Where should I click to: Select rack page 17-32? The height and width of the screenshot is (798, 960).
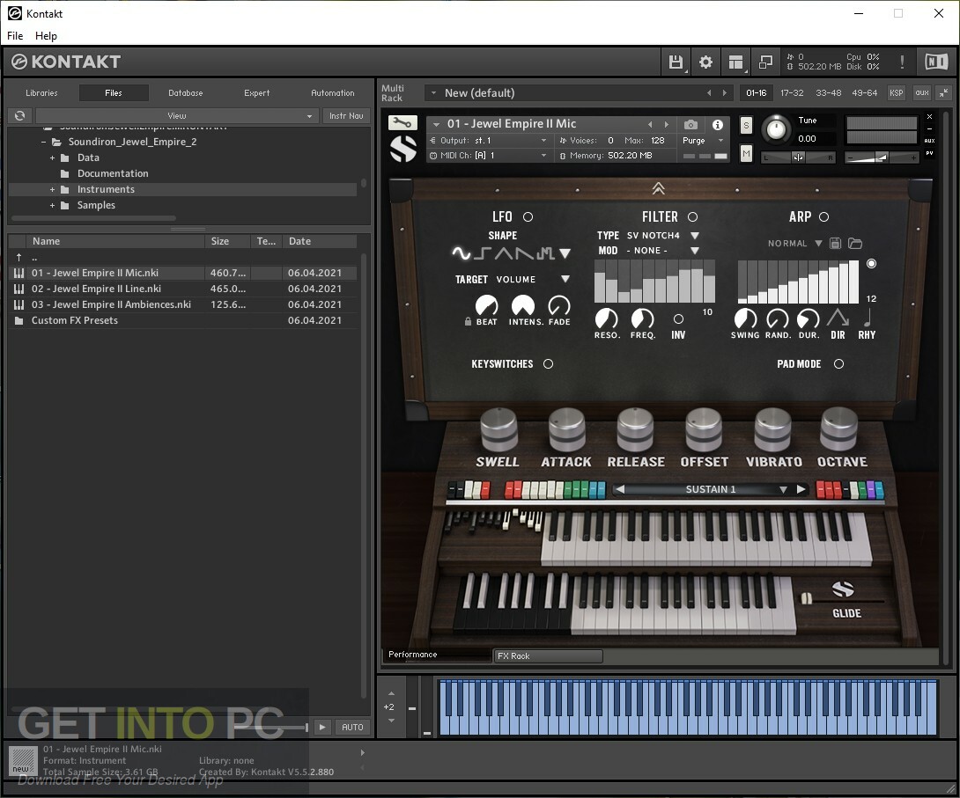pyautogui.click(x=792, y=93)
